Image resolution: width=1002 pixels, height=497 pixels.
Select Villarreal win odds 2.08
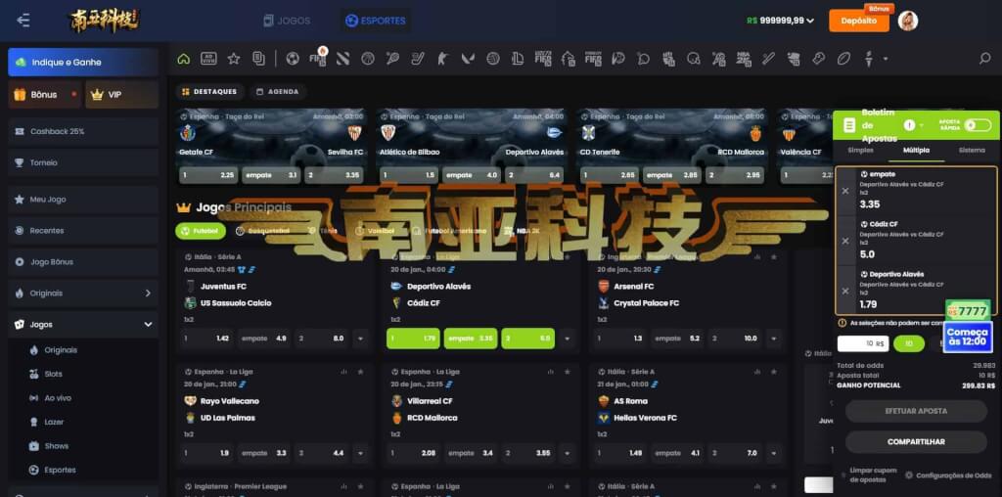pyautogui.click(x=414, y=454)
